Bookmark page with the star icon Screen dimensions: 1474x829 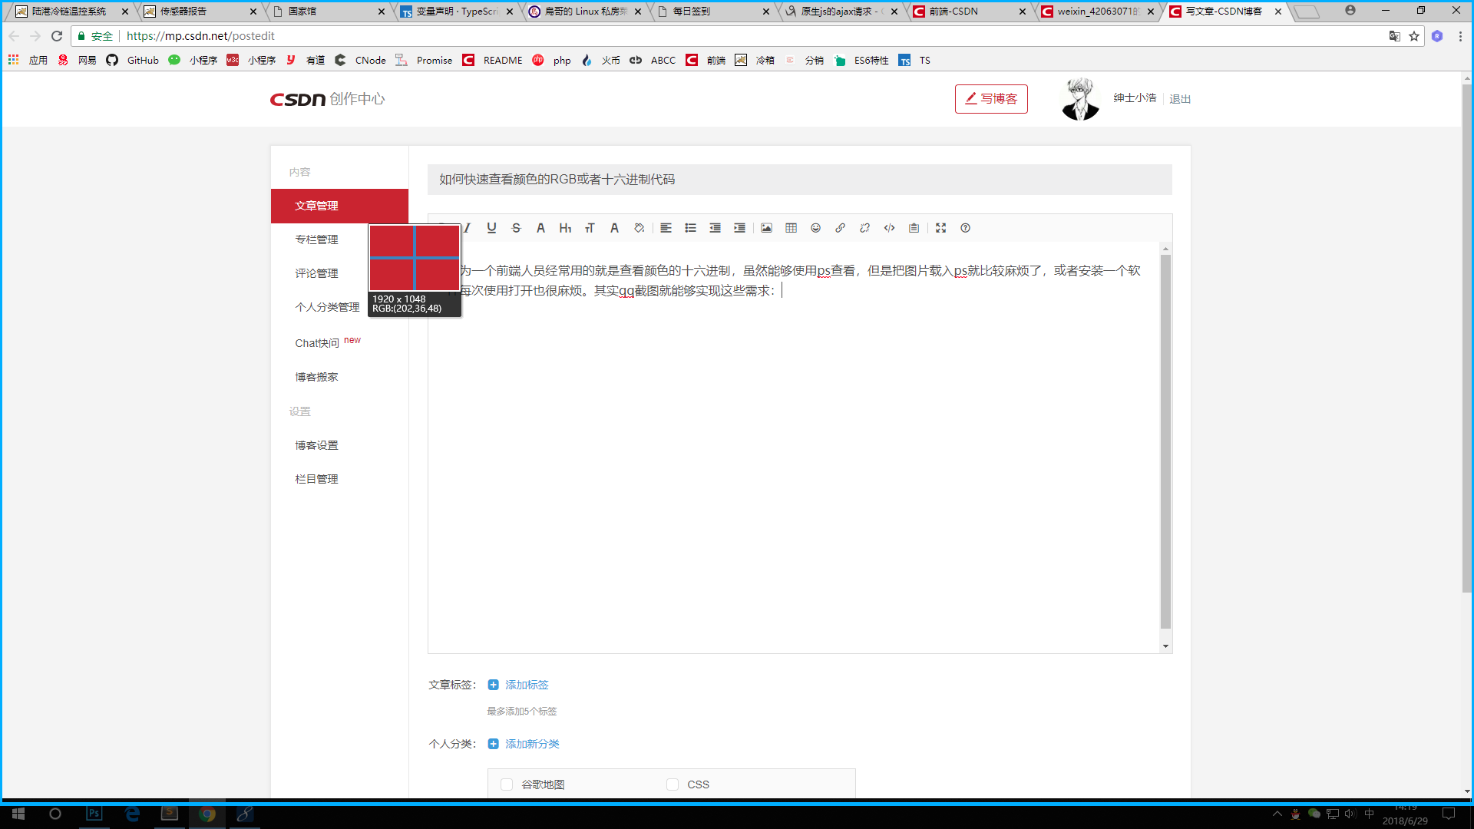1414,36
